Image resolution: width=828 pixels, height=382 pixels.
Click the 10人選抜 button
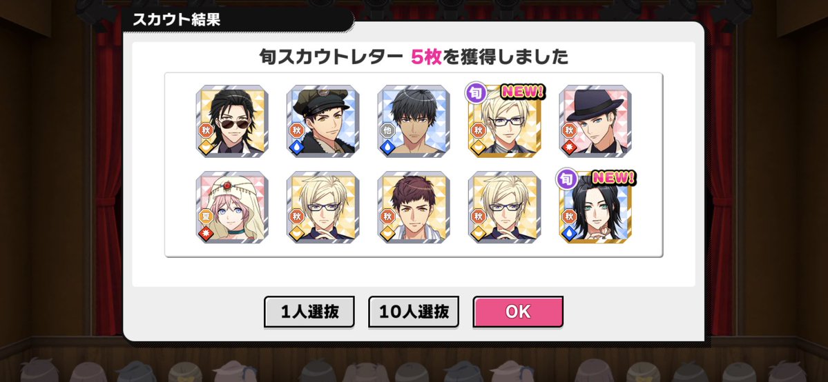pyautogui.click(x=414, y=312)
